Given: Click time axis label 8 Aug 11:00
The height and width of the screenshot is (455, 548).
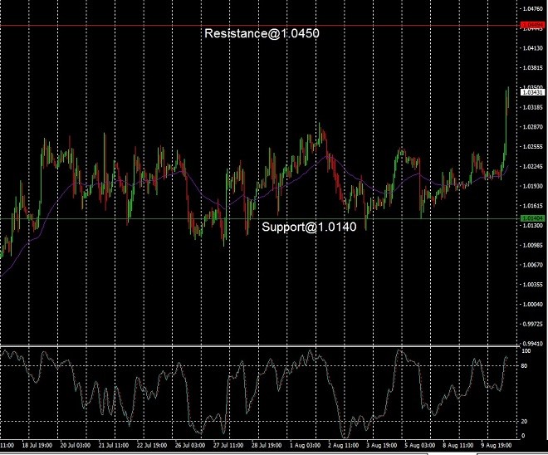Looking at the screenshot, I should [x=457, y=446].
